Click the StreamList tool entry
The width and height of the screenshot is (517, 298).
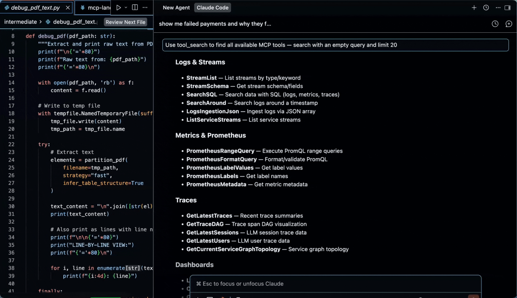coord(243,78)
